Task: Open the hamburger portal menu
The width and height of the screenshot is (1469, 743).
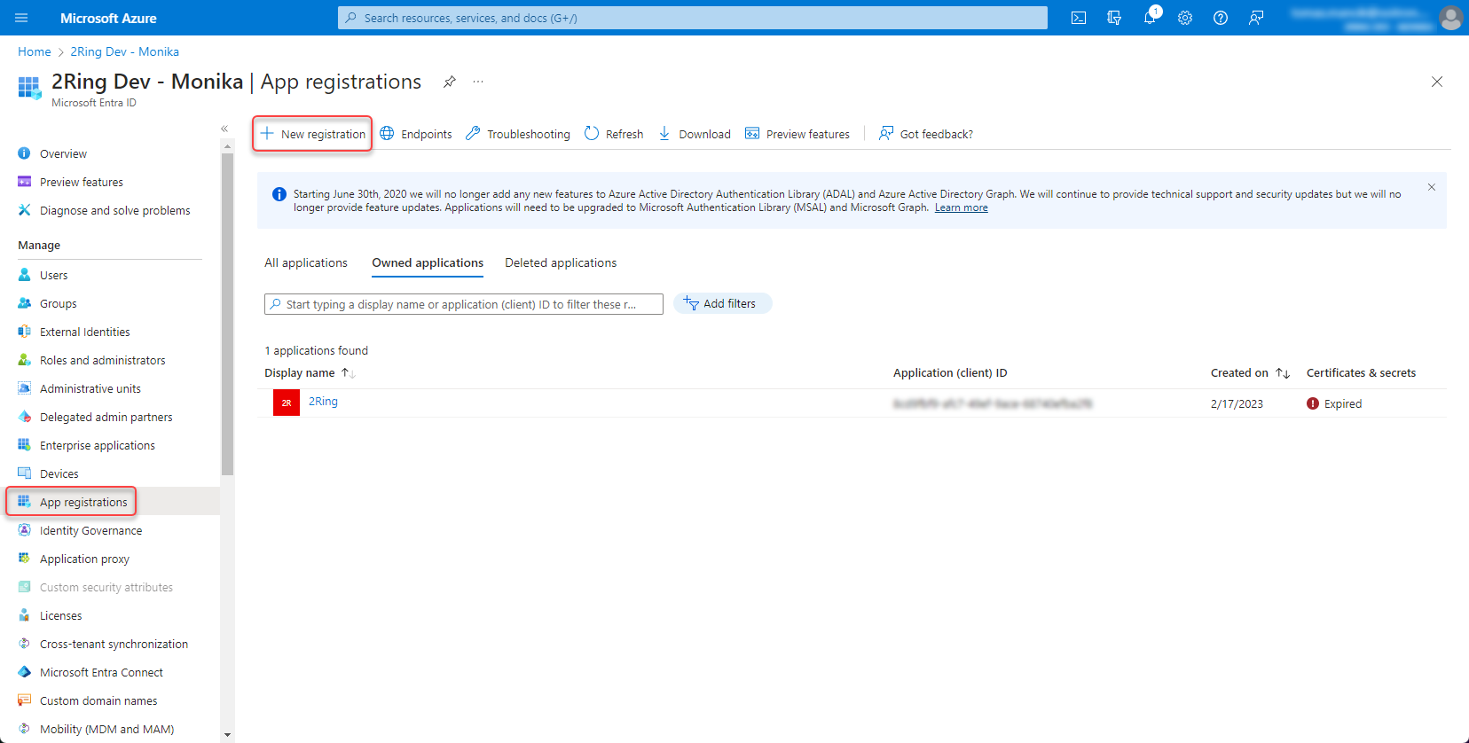Action: pos(21,18)
